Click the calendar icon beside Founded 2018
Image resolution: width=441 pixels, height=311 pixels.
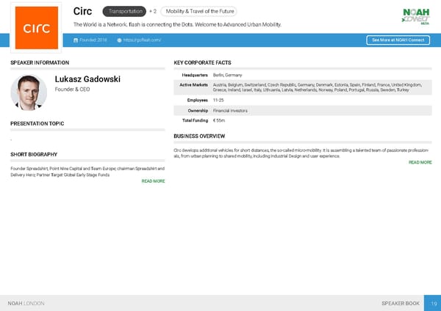pos(76,40)
